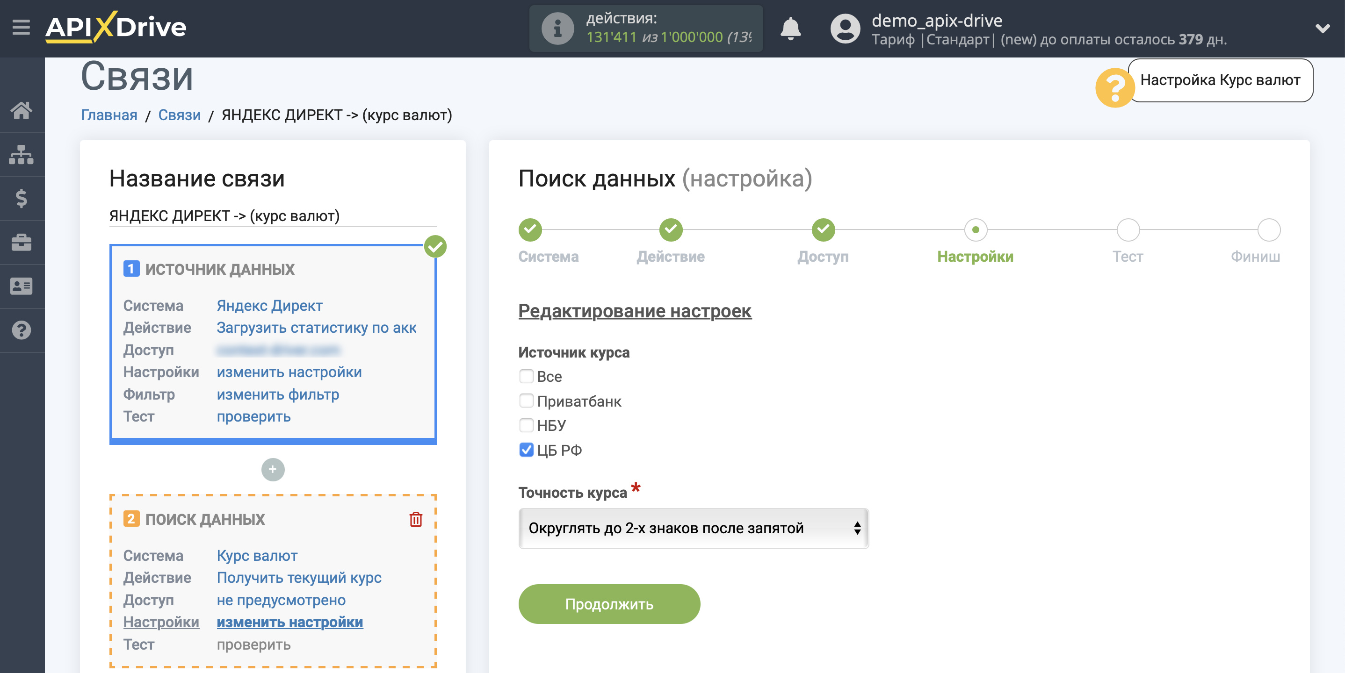Click the user avatar icon

pyautogui.click(x=846, y=28)
